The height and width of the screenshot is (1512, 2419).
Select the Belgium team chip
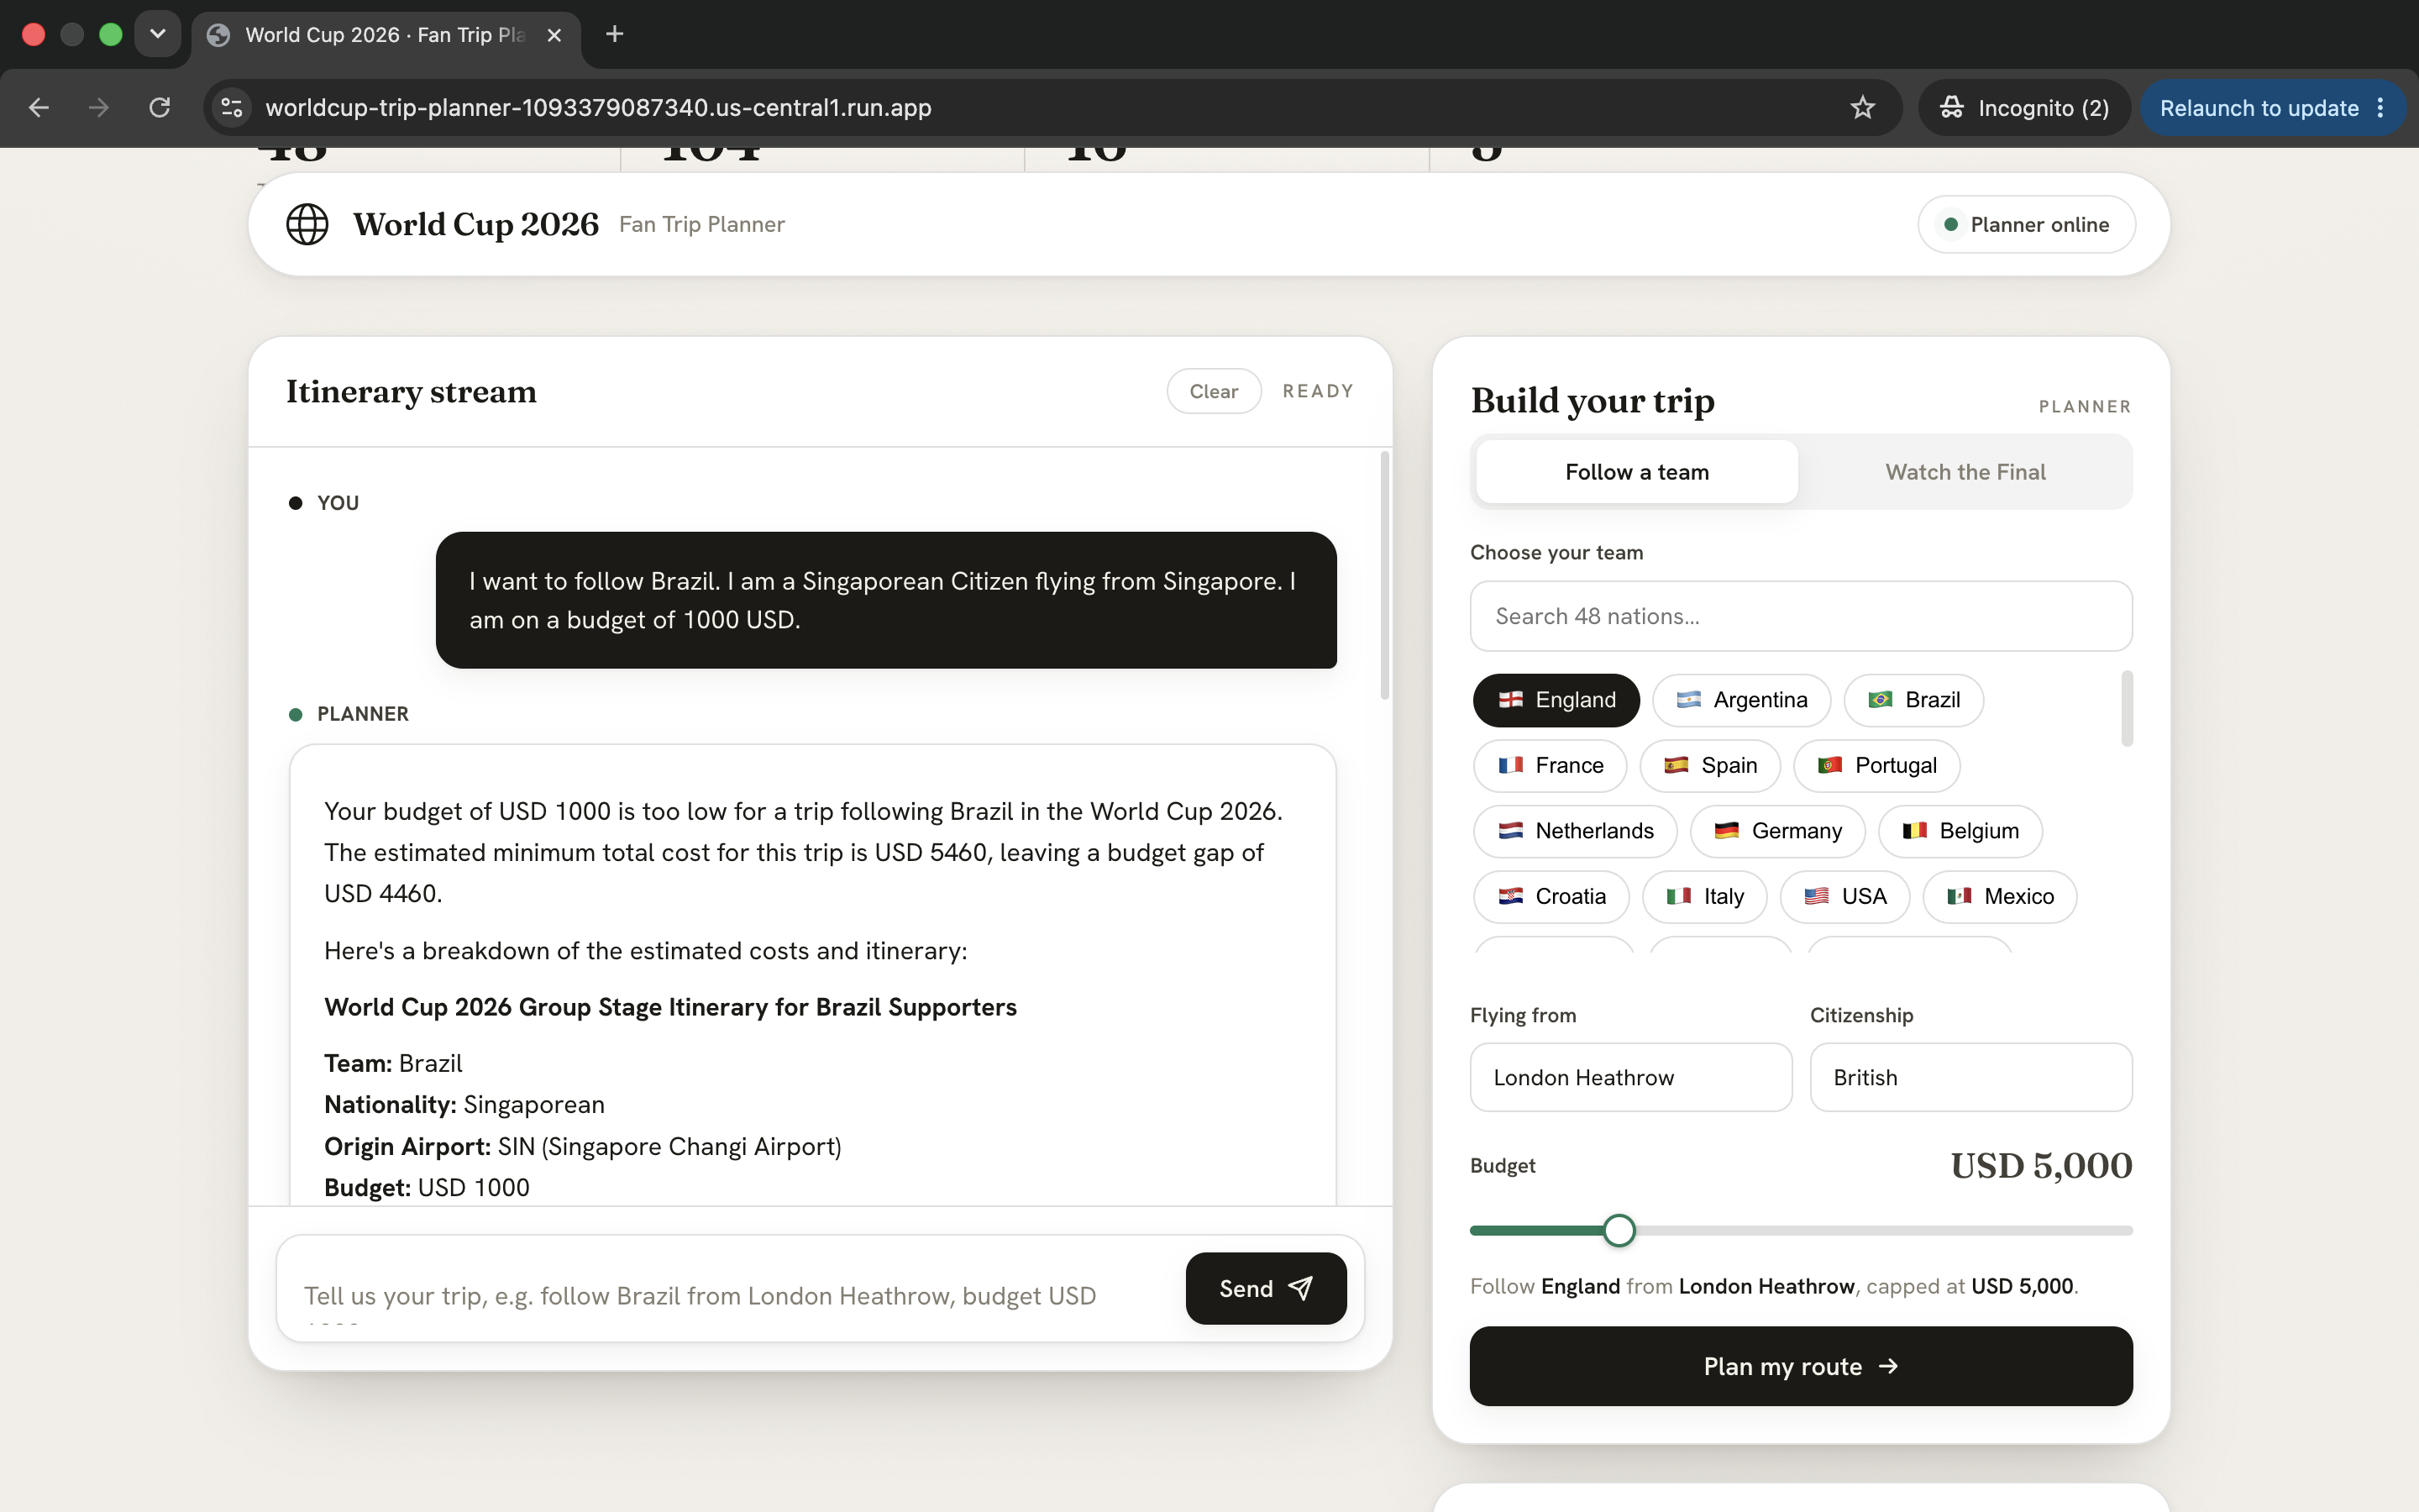(x=1960, y=831)
